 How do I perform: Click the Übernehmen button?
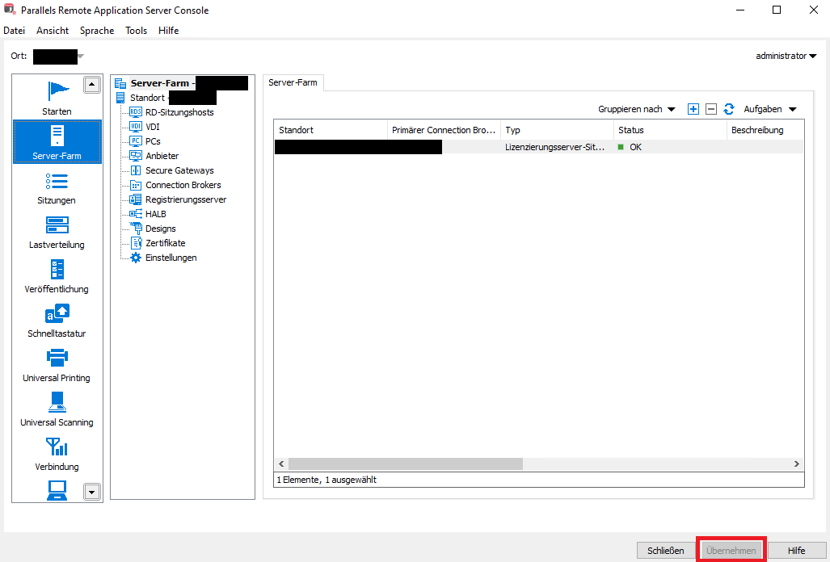pyautogui.click(x=731, y=551)
